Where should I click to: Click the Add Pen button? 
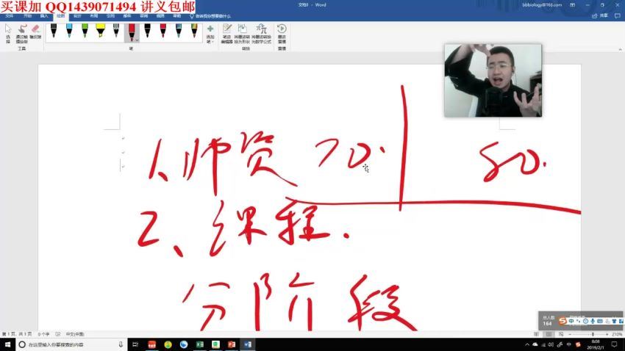point(210,32)
